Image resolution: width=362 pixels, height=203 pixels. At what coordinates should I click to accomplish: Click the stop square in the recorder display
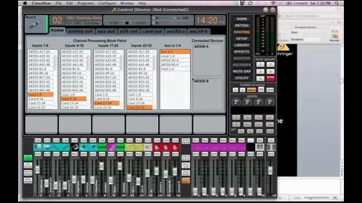pyautogui.click(x=127, y=23)
